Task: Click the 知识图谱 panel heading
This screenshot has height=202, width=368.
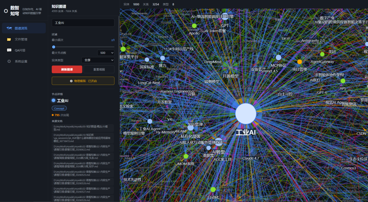Action: coord(59,6)
